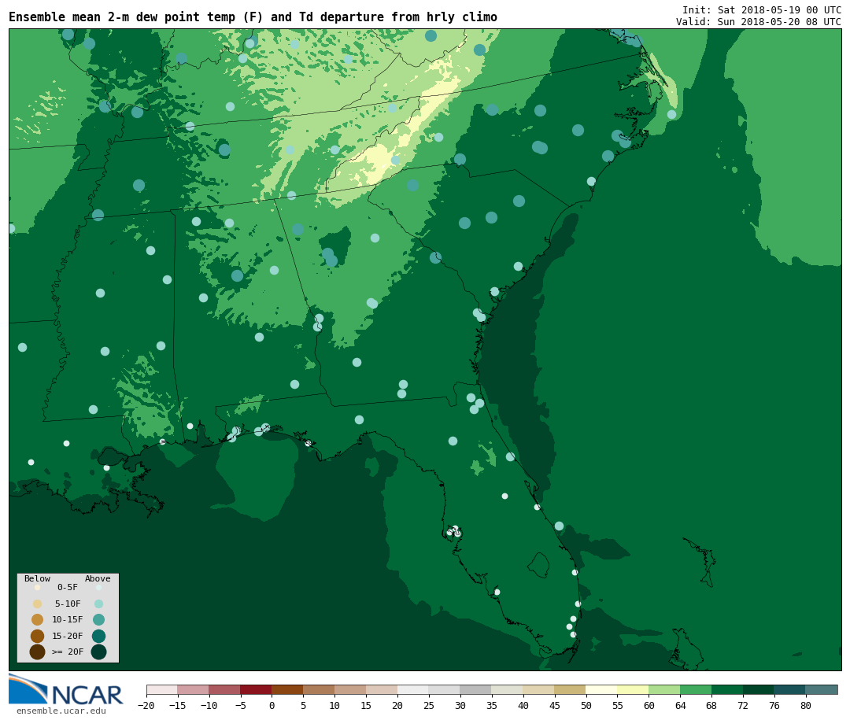Image resolution: width=850 pixels, height=720 pixels.
Task: Pick the above-80 slate teal swatch
Action: click(x=822, y=689)
